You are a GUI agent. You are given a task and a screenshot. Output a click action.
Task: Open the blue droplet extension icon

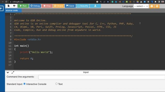pos(116,2)
